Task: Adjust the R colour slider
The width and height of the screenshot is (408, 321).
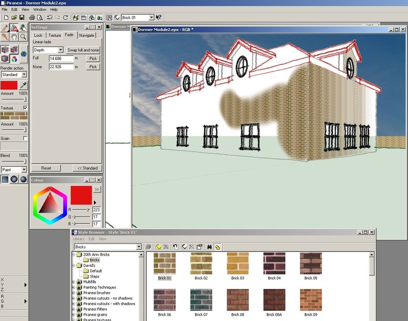Action: click(x=81, y=210)
